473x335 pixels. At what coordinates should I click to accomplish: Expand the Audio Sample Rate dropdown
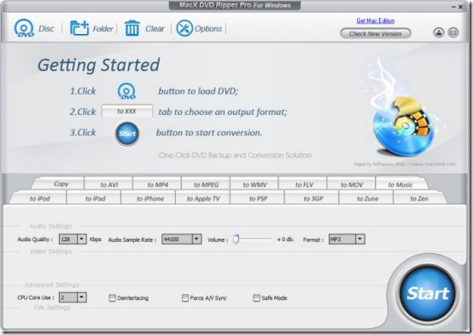196,240
